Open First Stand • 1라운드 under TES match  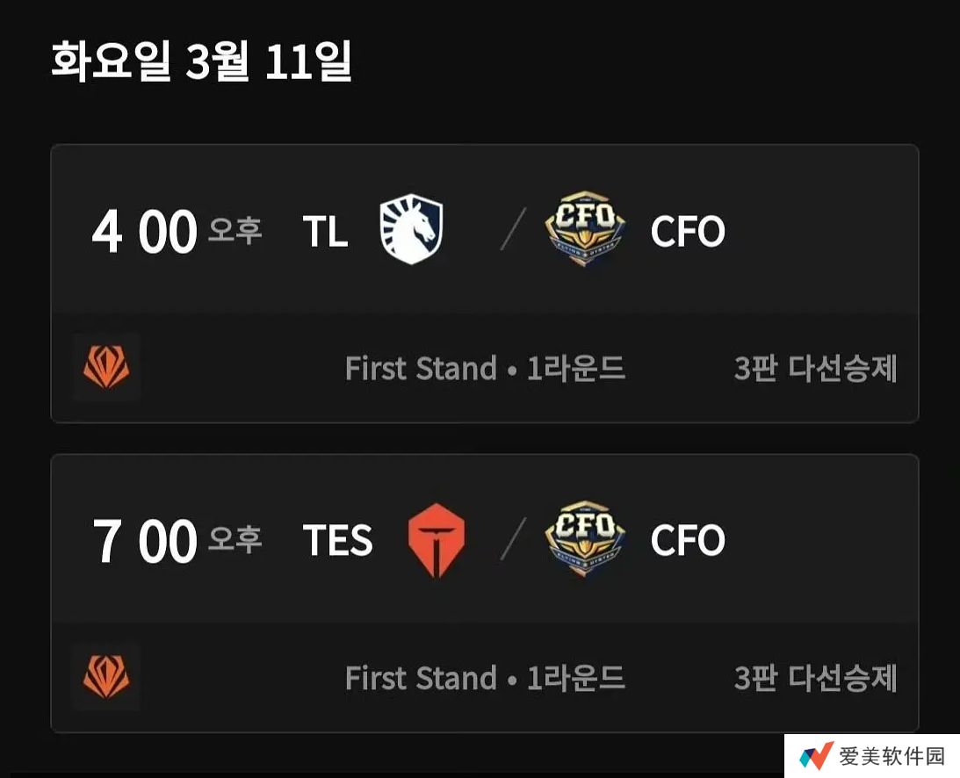click(485, 679)
